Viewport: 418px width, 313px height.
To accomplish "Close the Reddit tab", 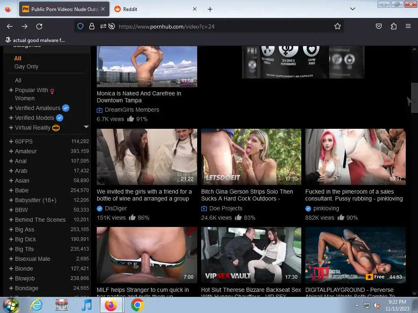I will [x=195, y=9].
